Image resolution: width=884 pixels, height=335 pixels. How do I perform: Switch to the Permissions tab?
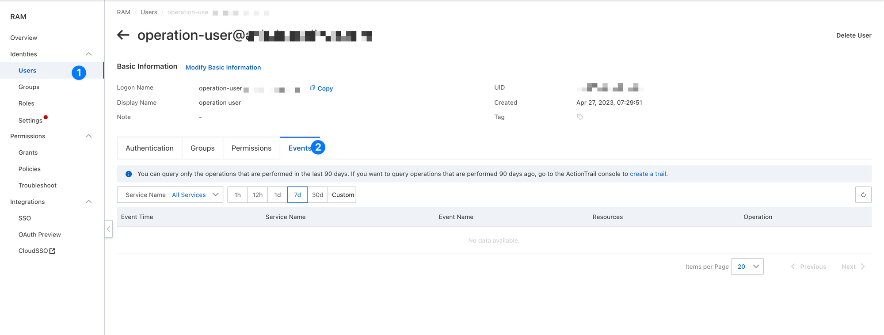click(251, 148)
